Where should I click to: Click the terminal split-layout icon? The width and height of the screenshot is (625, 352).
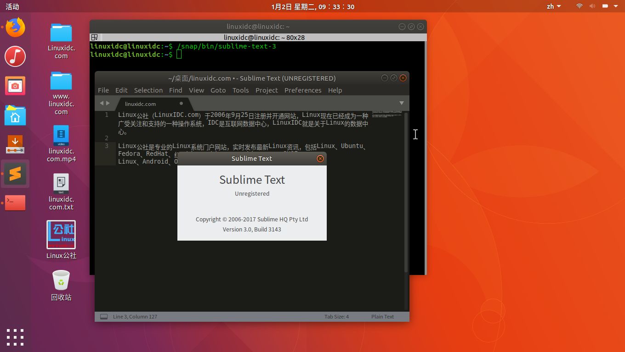pos(94,38)
